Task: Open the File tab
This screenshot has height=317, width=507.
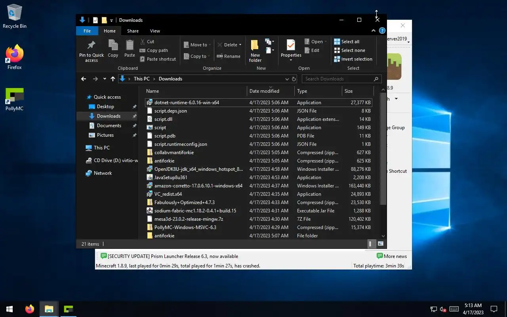Action: click(87, 31)
